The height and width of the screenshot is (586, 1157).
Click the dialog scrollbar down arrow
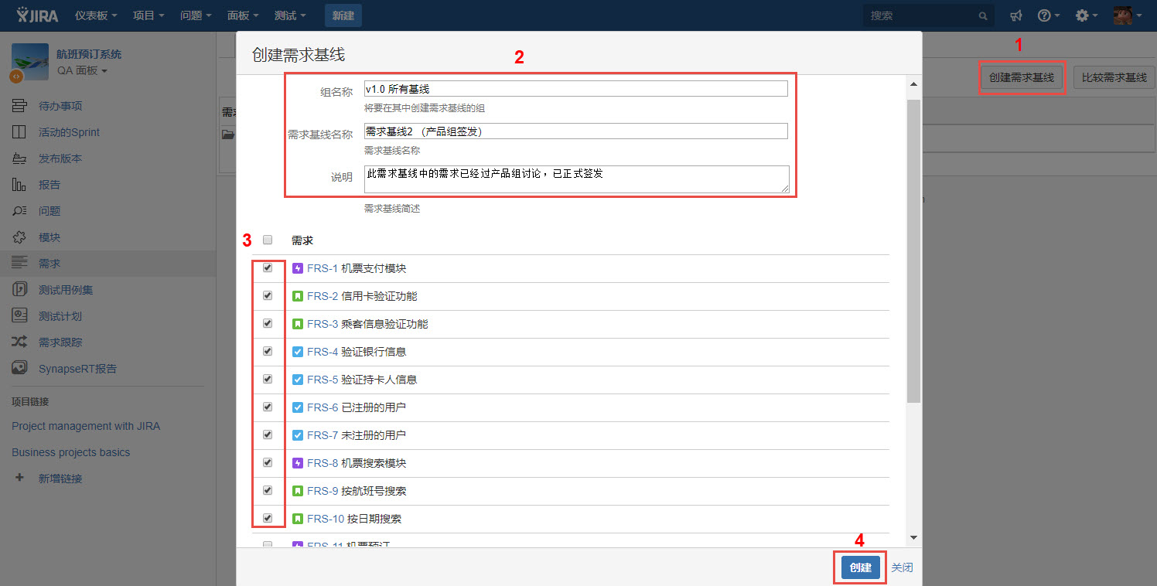913,537
